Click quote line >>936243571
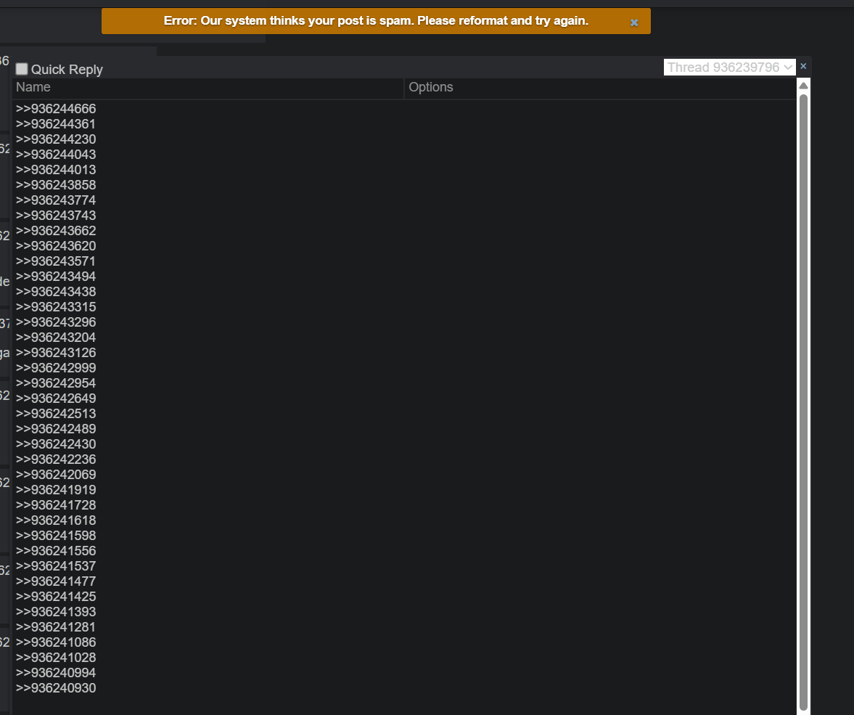Viewport: 854px width, 715px height. pos(56,261)
